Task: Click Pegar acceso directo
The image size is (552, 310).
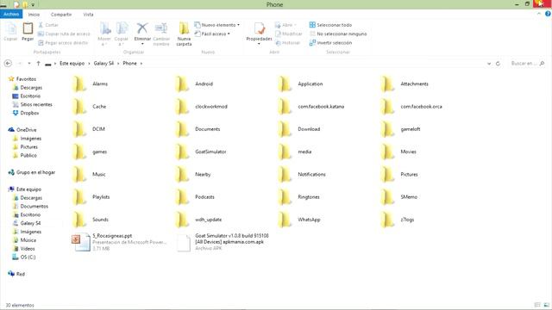Action: coord(63,42)
